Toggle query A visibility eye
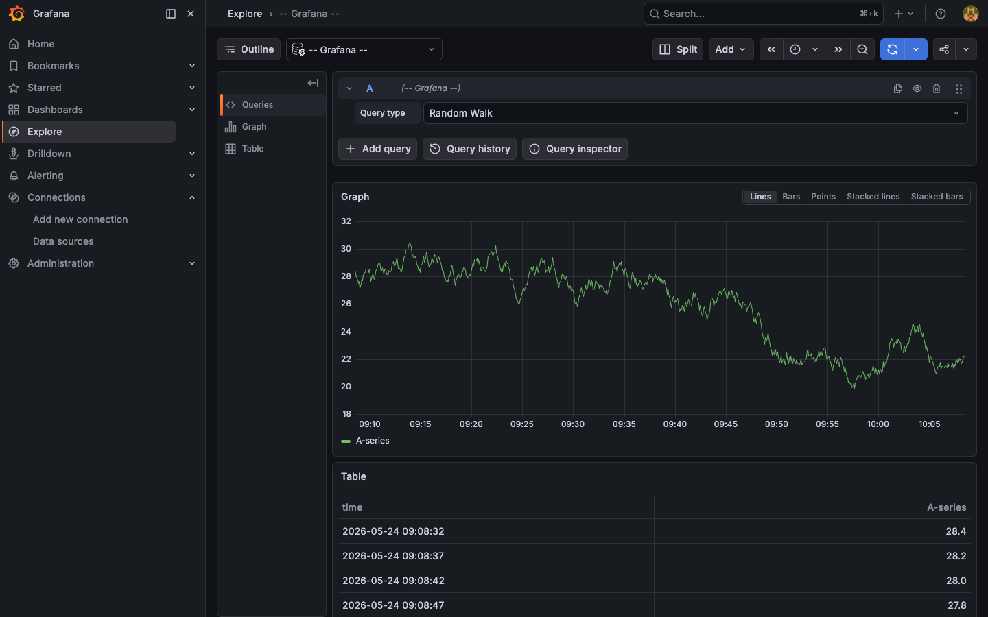 pos(917,88)
